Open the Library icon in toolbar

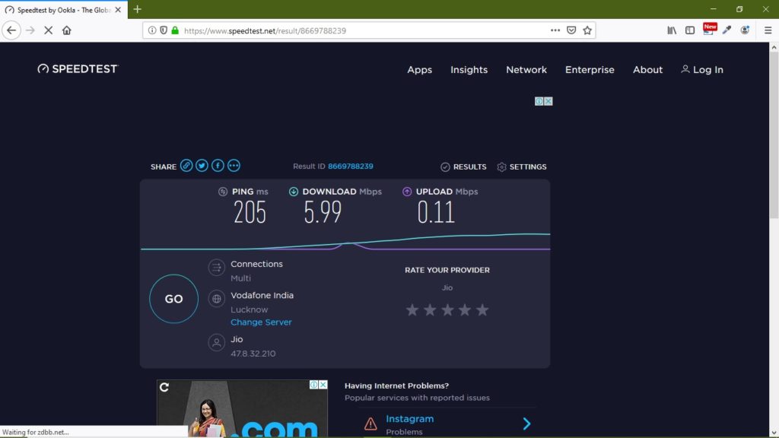672,30
